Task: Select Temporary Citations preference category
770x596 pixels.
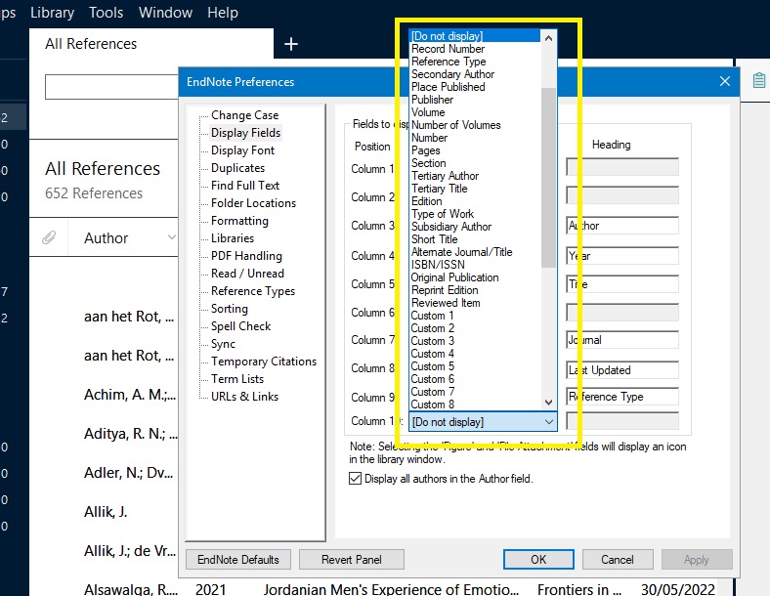Action: (x=264, y=362)
